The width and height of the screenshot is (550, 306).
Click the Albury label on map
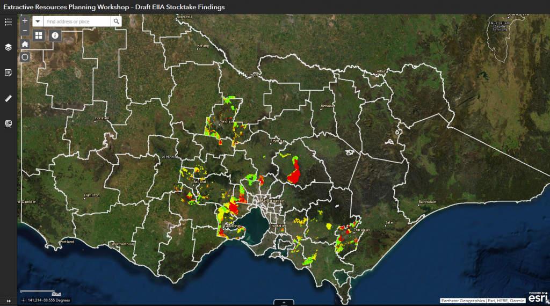tap(382, 71)
